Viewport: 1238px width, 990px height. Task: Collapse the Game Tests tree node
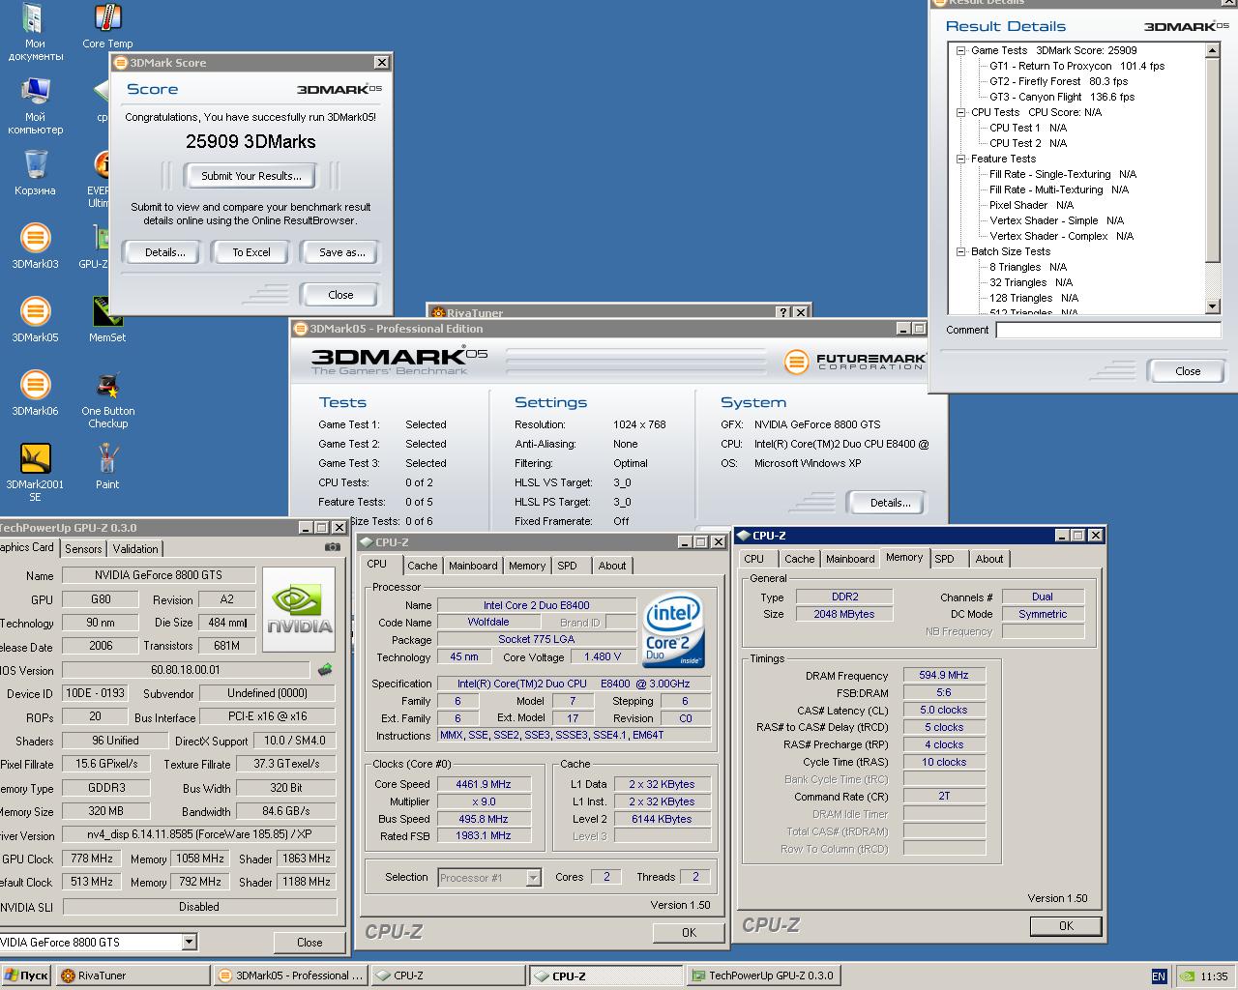(960, 50)
